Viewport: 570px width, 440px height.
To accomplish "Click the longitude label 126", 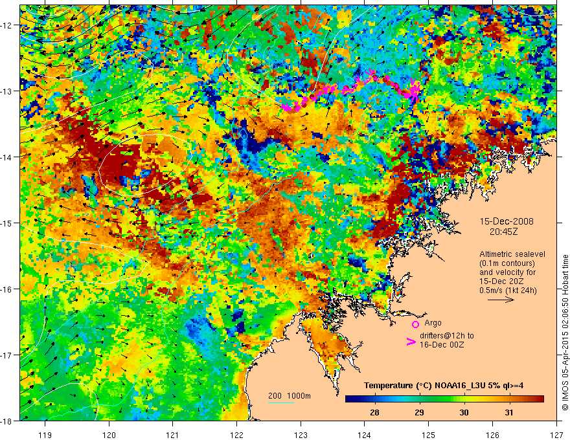I will click(492, 435).
